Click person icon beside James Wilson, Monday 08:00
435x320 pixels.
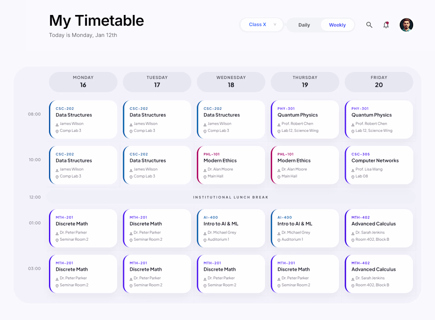[57, 125]
